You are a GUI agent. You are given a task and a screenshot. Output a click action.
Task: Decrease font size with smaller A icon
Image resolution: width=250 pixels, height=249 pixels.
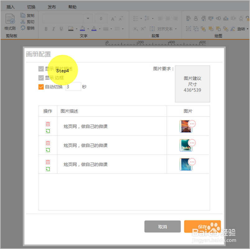point(121,19)
